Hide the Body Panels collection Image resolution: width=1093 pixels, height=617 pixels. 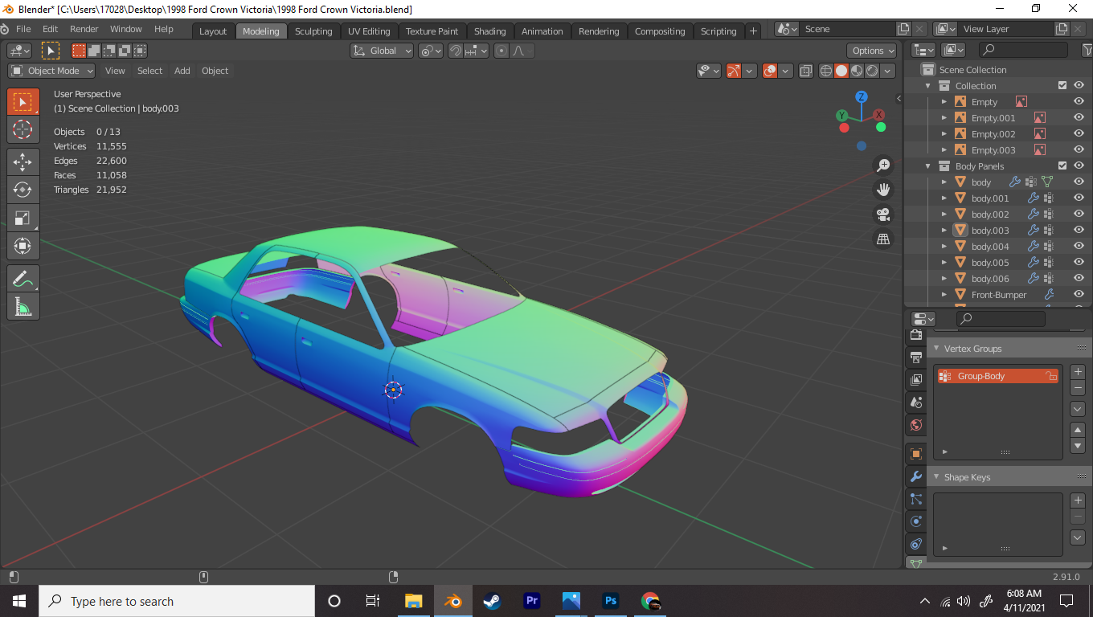(x=1079, y=166)
